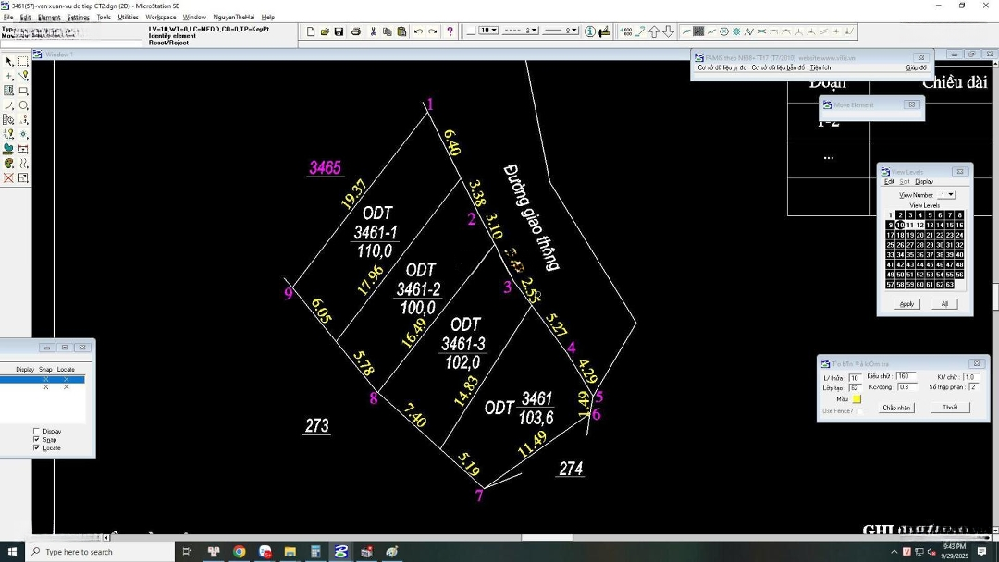Click the Cut scissors icon
This screenshot has width=999, height=562.
pos(374,31)
